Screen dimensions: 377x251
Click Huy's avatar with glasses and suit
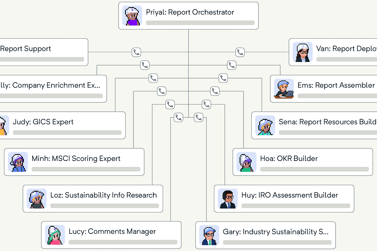coord(228,199)
